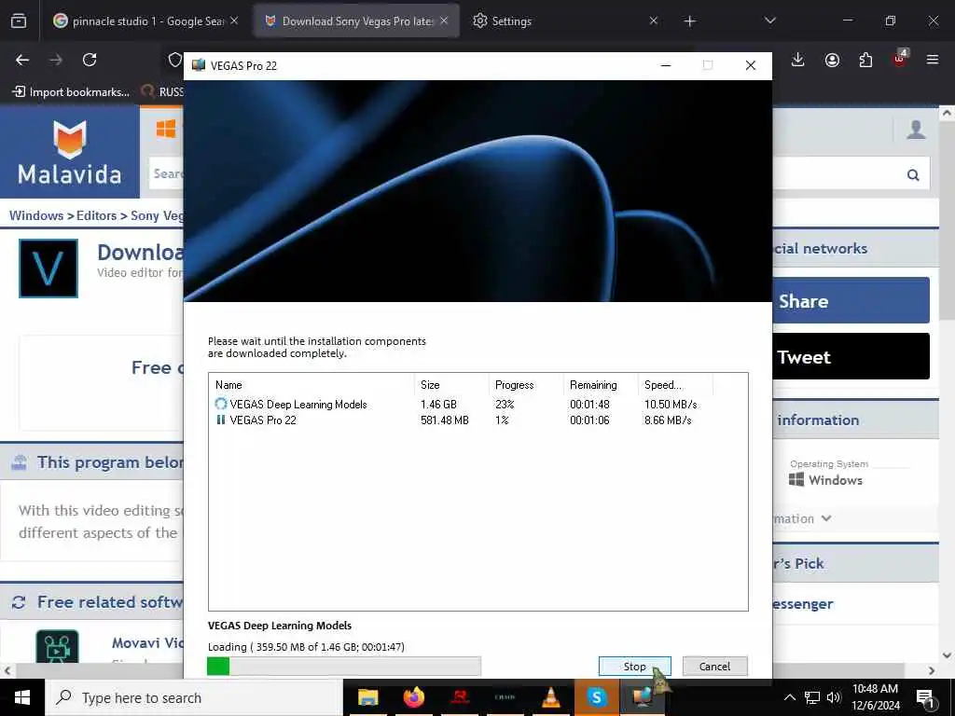Click the Editors breadcrumb link
Viewport: 955px width, 716px height.
(x=96, y=215)
